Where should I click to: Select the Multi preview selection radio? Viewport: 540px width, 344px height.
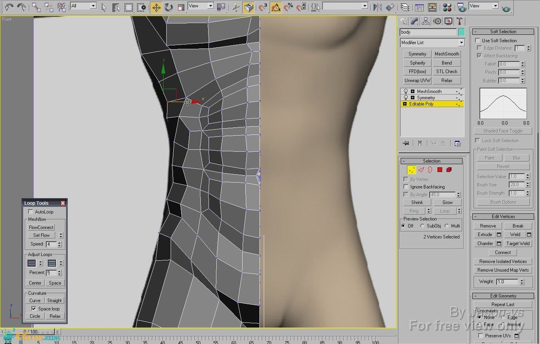click(446, 226)
